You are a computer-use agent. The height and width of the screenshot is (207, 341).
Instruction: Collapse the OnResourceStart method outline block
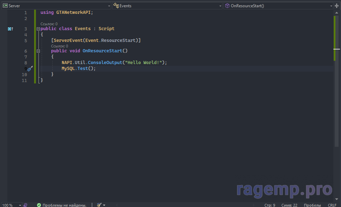pos(38,51)
